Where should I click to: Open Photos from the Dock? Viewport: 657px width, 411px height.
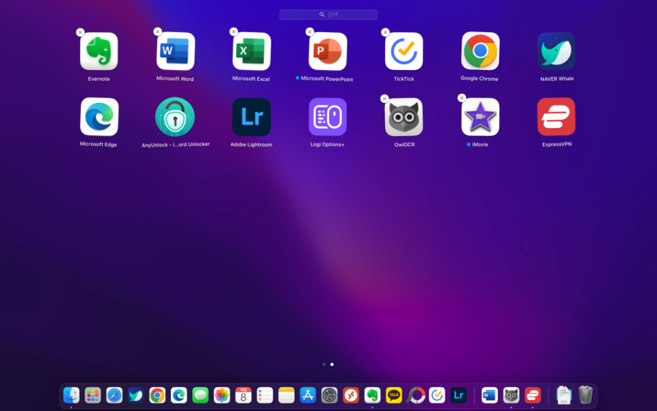222,395
